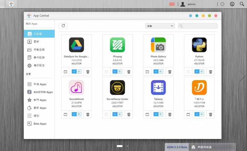
Task: Open the preferences gear sidebar item
Action: coord(39,65)
